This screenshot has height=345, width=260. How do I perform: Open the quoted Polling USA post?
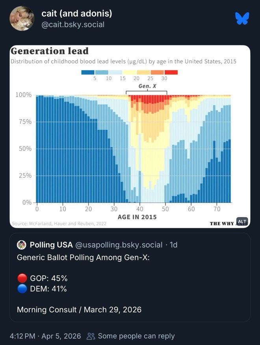pos(130,277)
